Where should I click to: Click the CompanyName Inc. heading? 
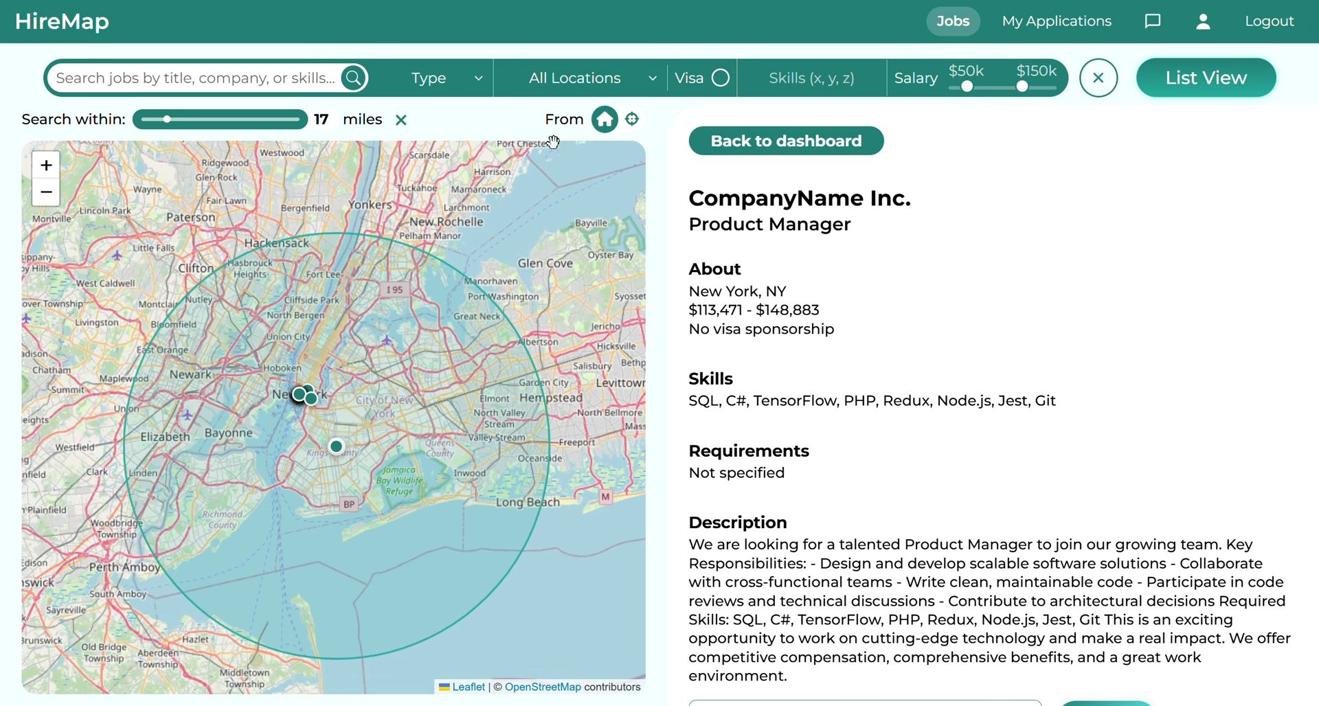[x=800, y=198]
